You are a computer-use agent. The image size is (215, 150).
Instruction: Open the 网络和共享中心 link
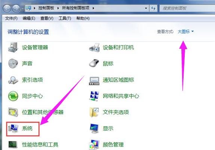click(x=121, y=96)
